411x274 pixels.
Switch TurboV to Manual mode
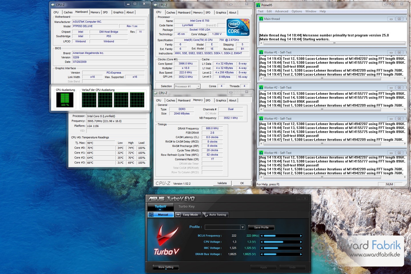coord(161,215)
